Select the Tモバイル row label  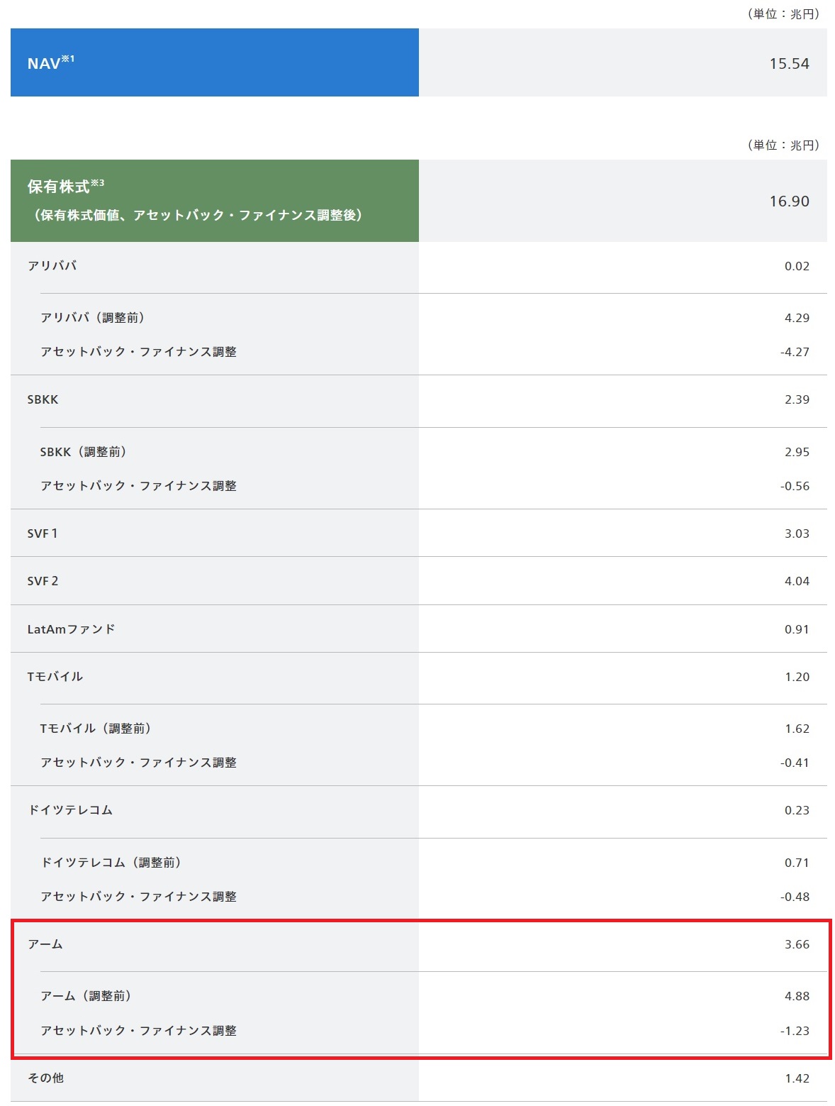click(x=55, y=677)
